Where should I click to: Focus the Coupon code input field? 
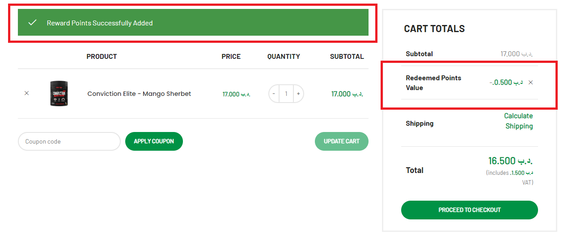[69, 141]
